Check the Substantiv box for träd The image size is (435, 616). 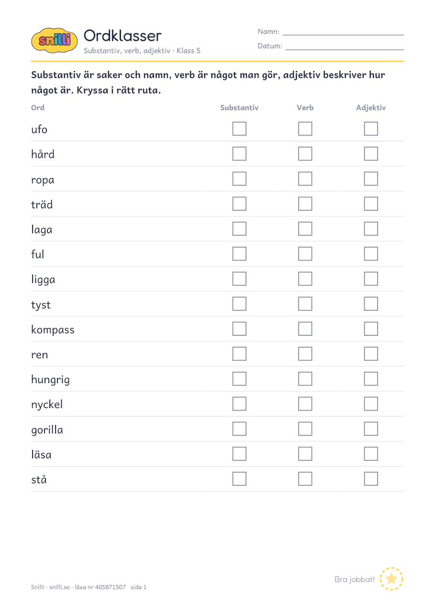tap(239, 204)
